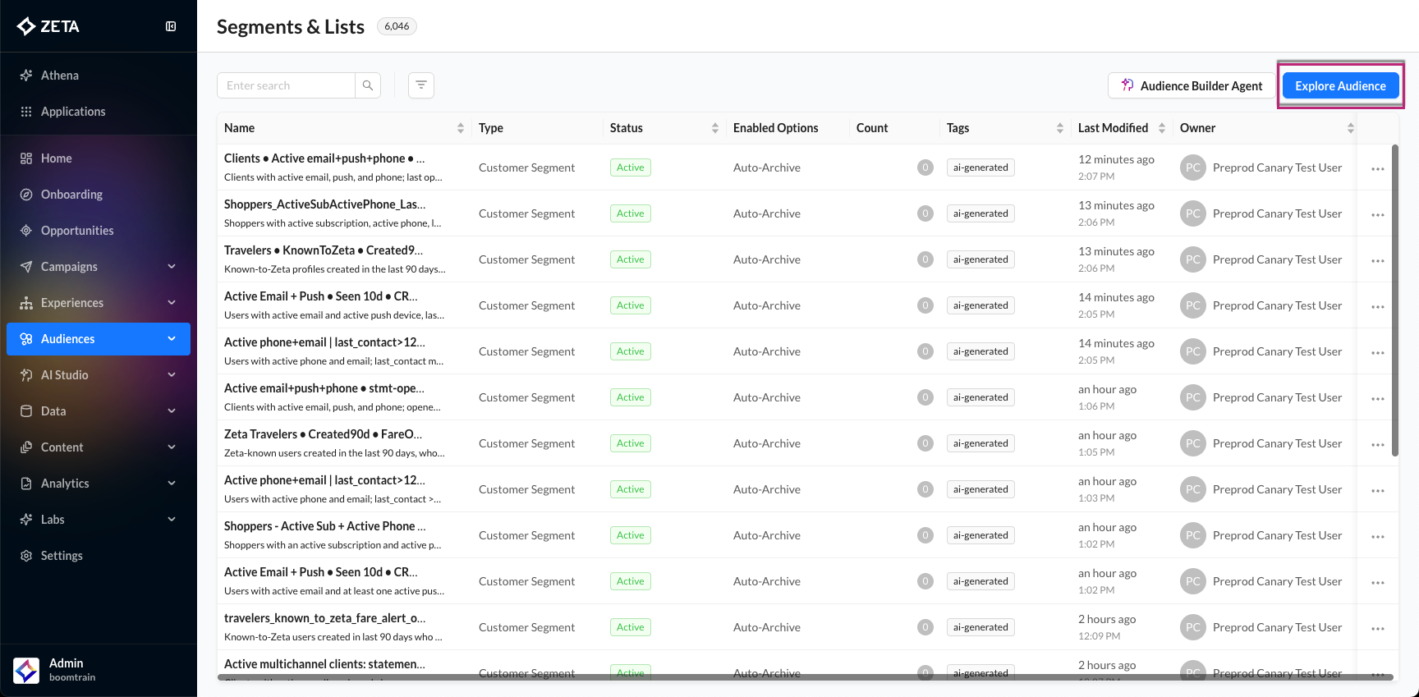Click the search magnifier icon
This screenshot has height=697, width=1419.
point(368,85)
